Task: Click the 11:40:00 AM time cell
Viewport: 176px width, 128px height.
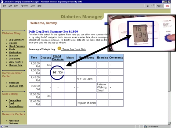Action: (34, 103)
